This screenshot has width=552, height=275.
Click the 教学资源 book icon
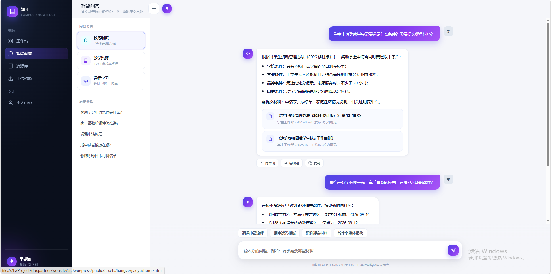pyautogui.click(x=86, y=61)
